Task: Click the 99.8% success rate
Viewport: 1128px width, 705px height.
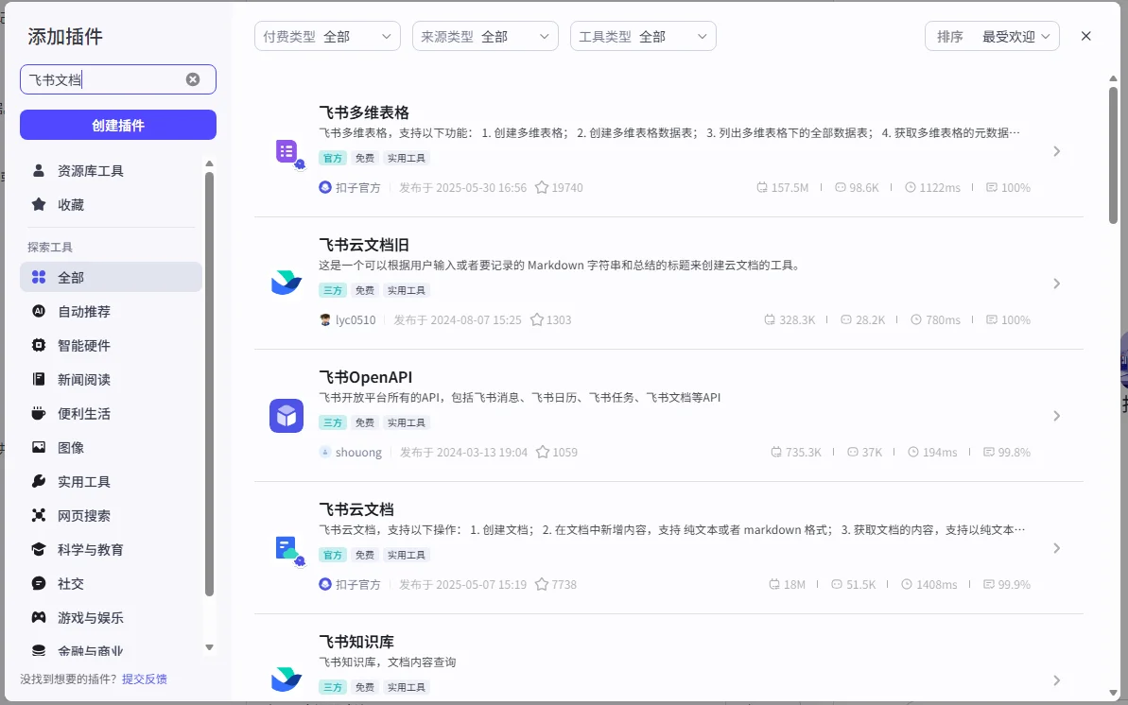Action: 1007,452
